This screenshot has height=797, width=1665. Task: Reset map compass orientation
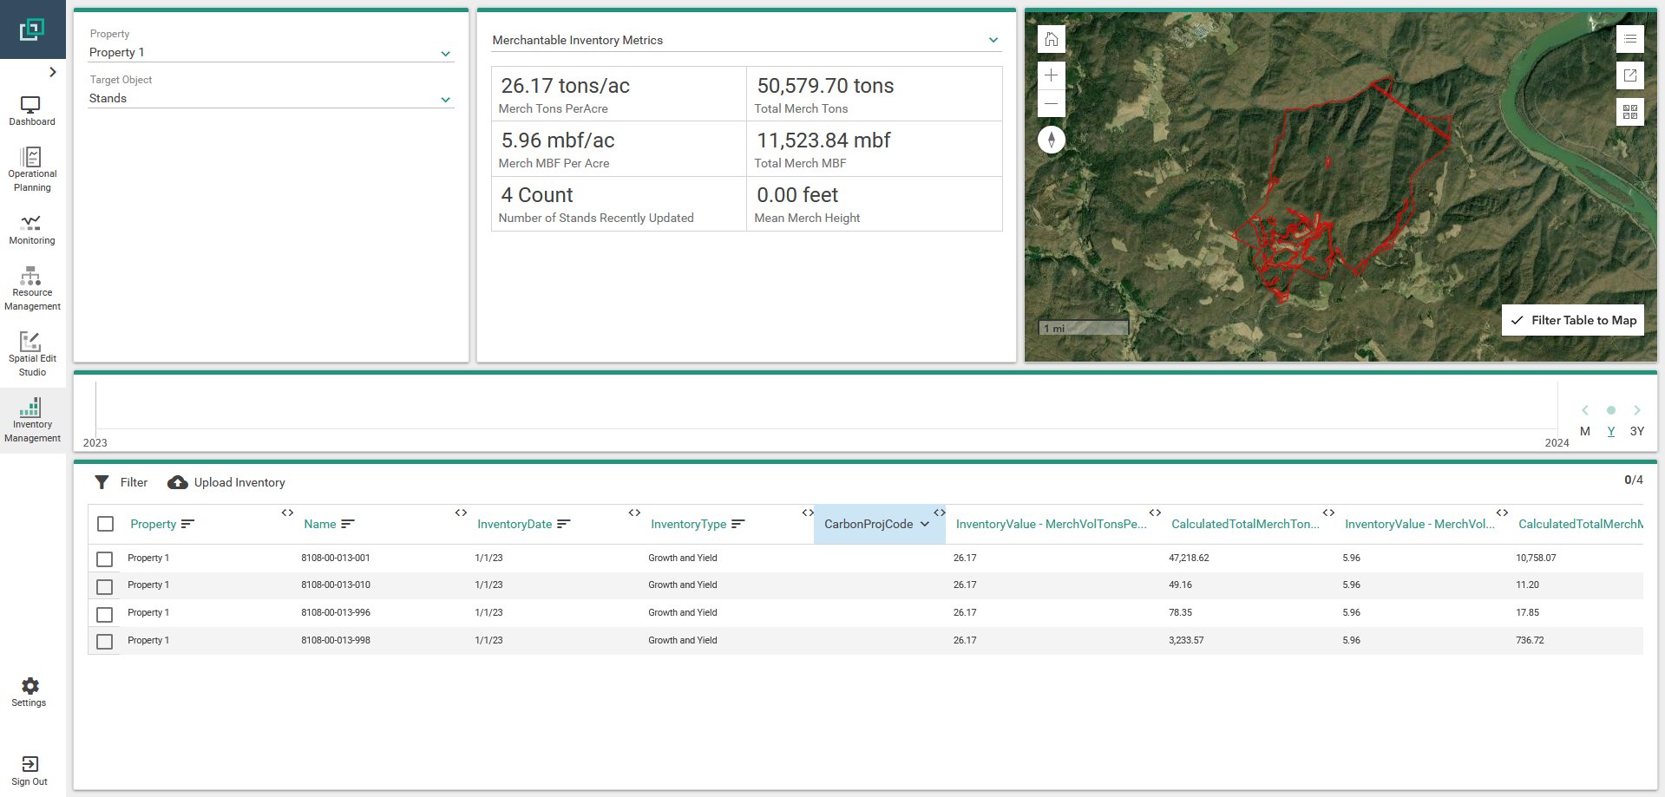click(x=1051, y=140)
